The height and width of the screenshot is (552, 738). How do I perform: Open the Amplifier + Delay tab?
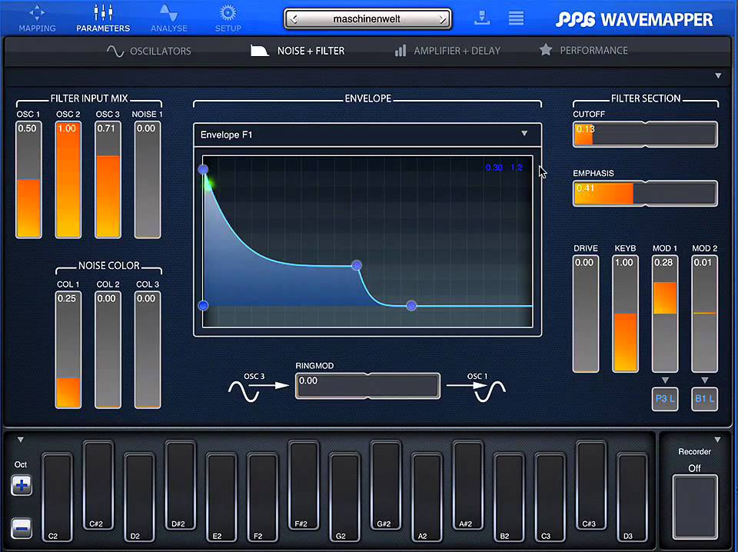click(447, 50)
